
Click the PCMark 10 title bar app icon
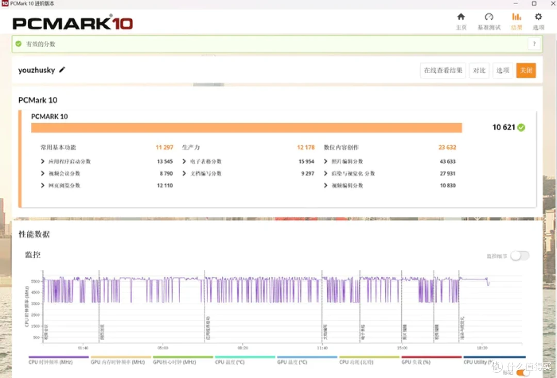(5, 3)
